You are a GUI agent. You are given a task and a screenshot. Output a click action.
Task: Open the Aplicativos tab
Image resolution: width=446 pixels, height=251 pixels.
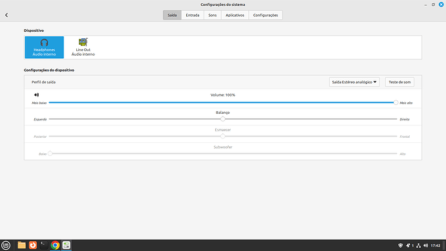[235, 15]
